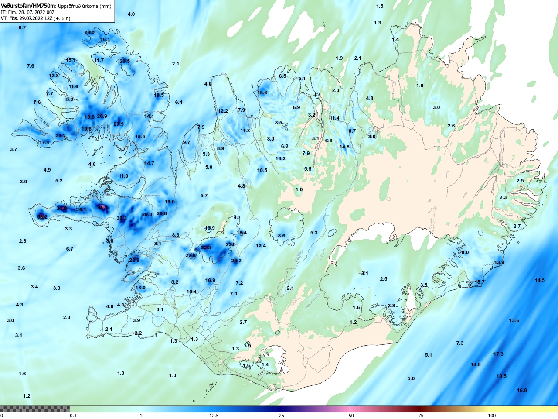This screenshot has height=419, width=558.
Task: Select the 30.3 value on the map
Action: click(x=122, y=218)
